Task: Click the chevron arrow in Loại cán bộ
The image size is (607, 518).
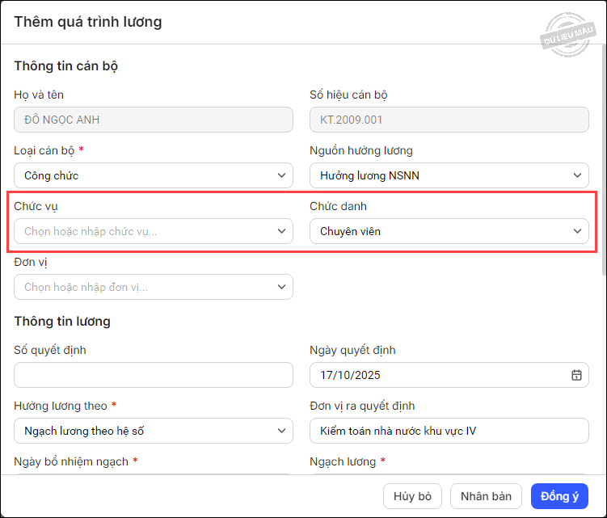Action: [281, 175]
